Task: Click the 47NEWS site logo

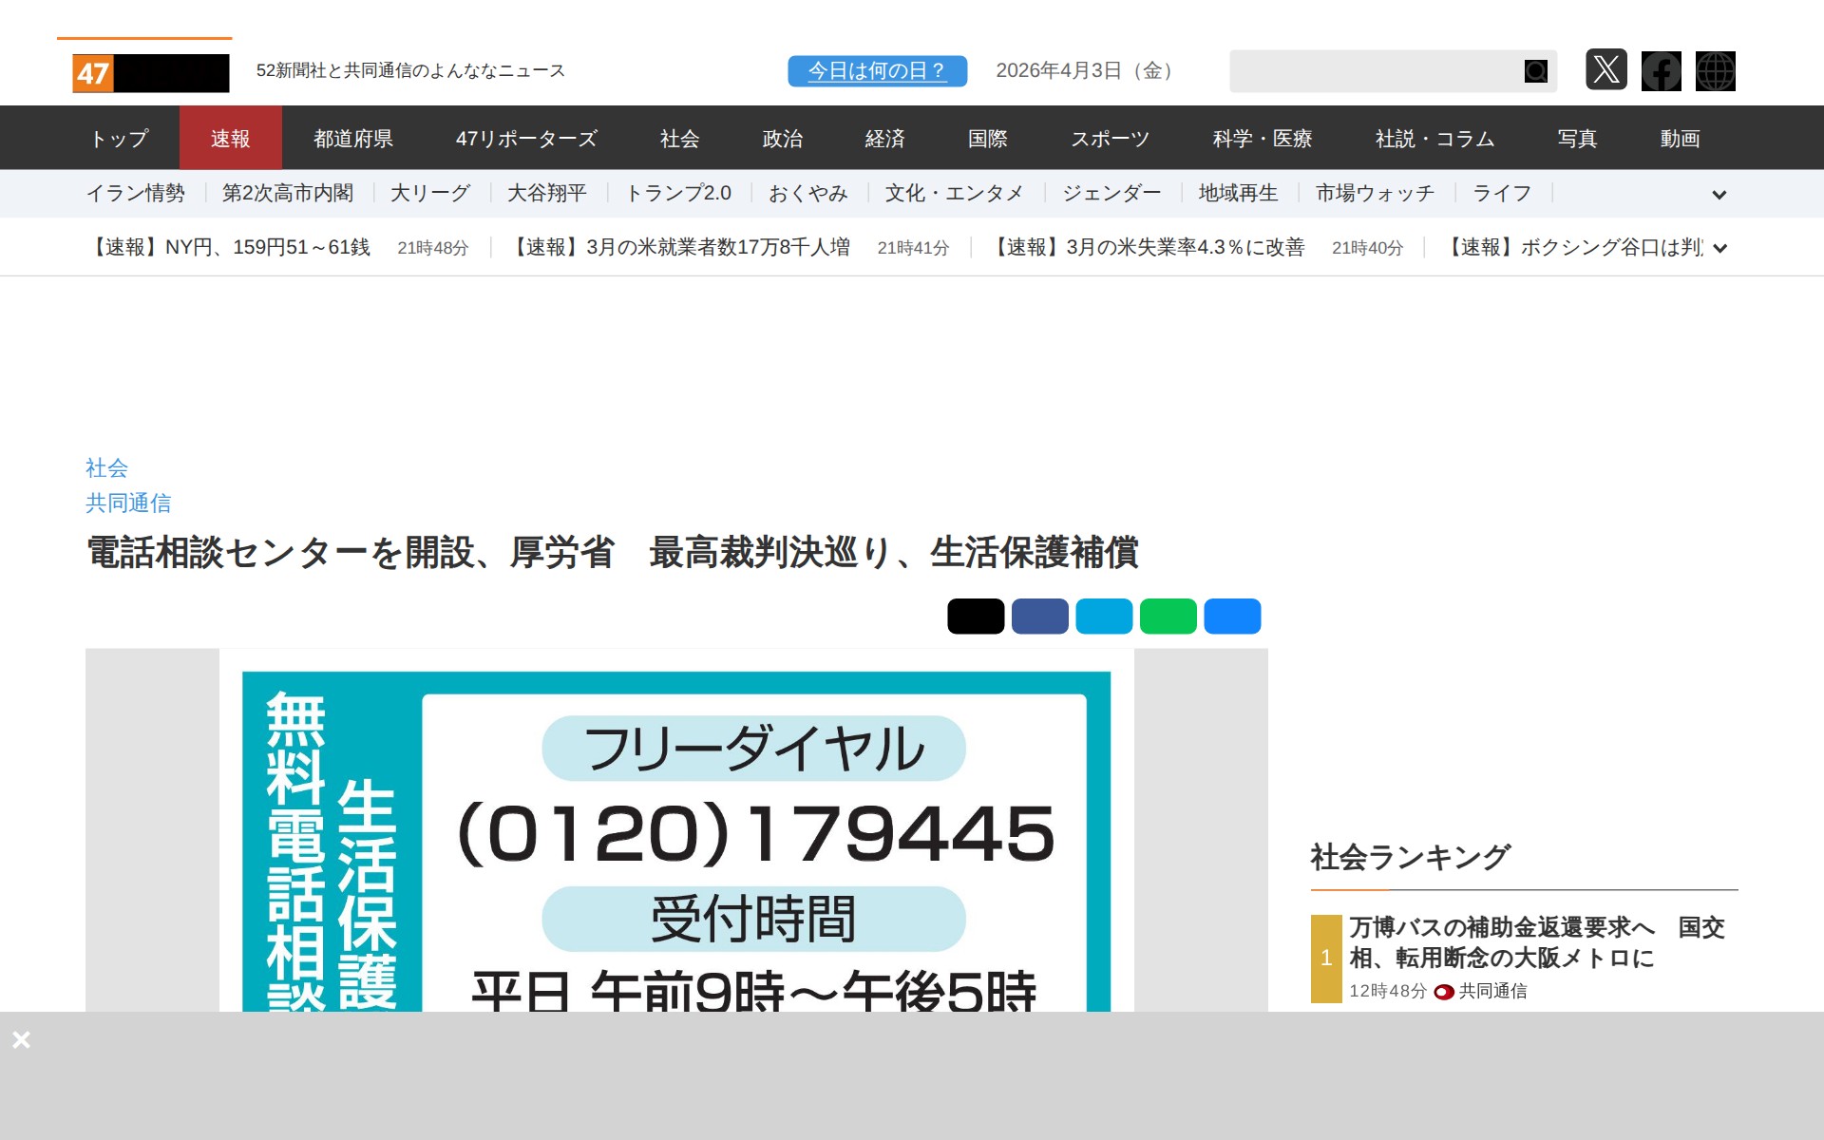Action: 151,73
